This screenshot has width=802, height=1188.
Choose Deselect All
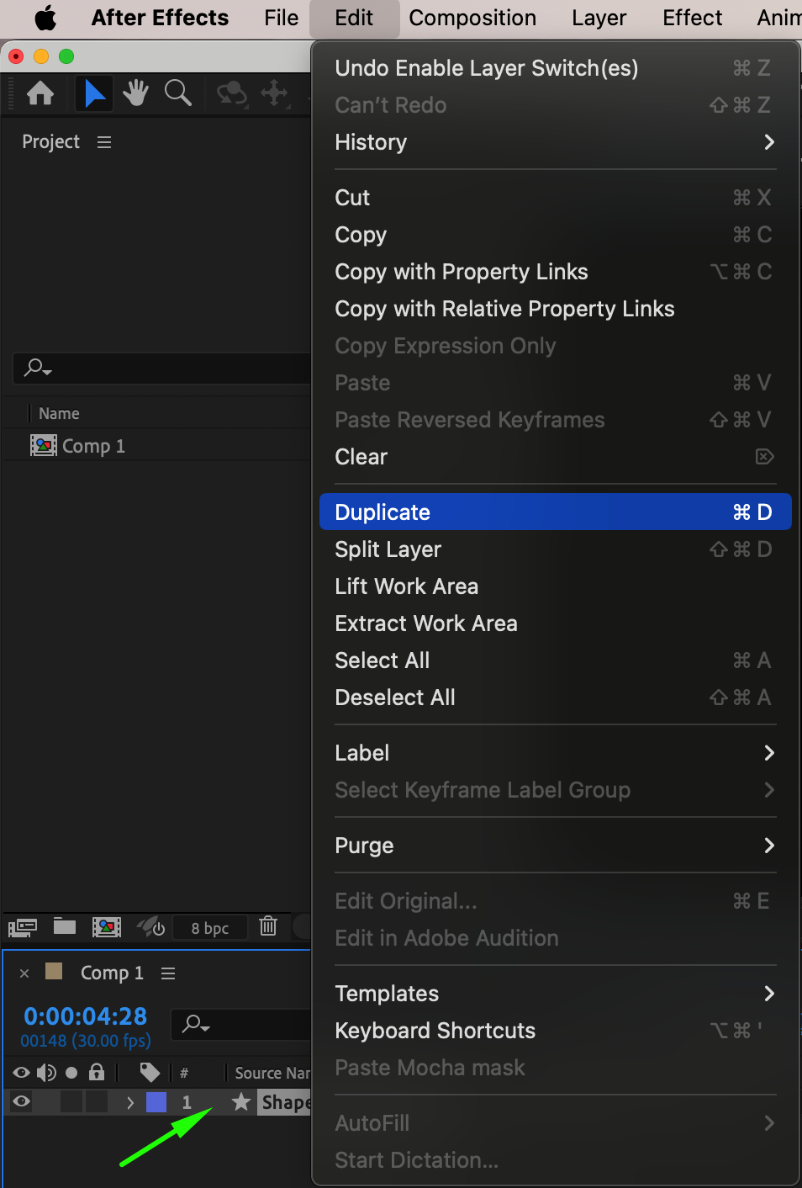click(555, 697)
